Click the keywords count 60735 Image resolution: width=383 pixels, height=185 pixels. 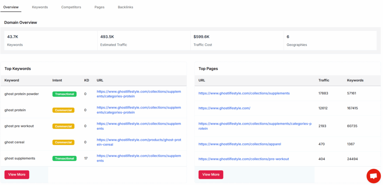pos(352,126)
